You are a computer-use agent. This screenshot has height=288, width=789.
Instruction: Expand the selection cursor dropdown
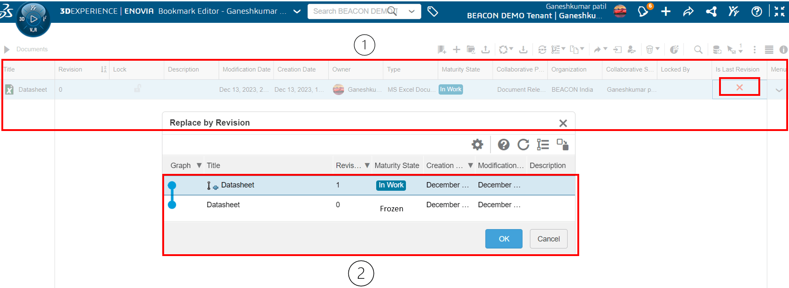741,51
